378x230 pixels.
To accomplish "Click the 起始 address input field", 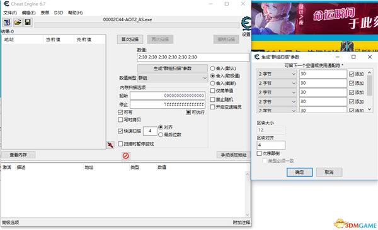I will pos(168,96).
